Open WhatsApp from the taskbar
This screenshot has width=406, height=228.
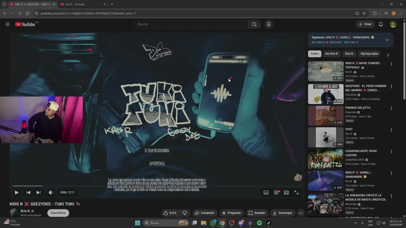[213, 223]
